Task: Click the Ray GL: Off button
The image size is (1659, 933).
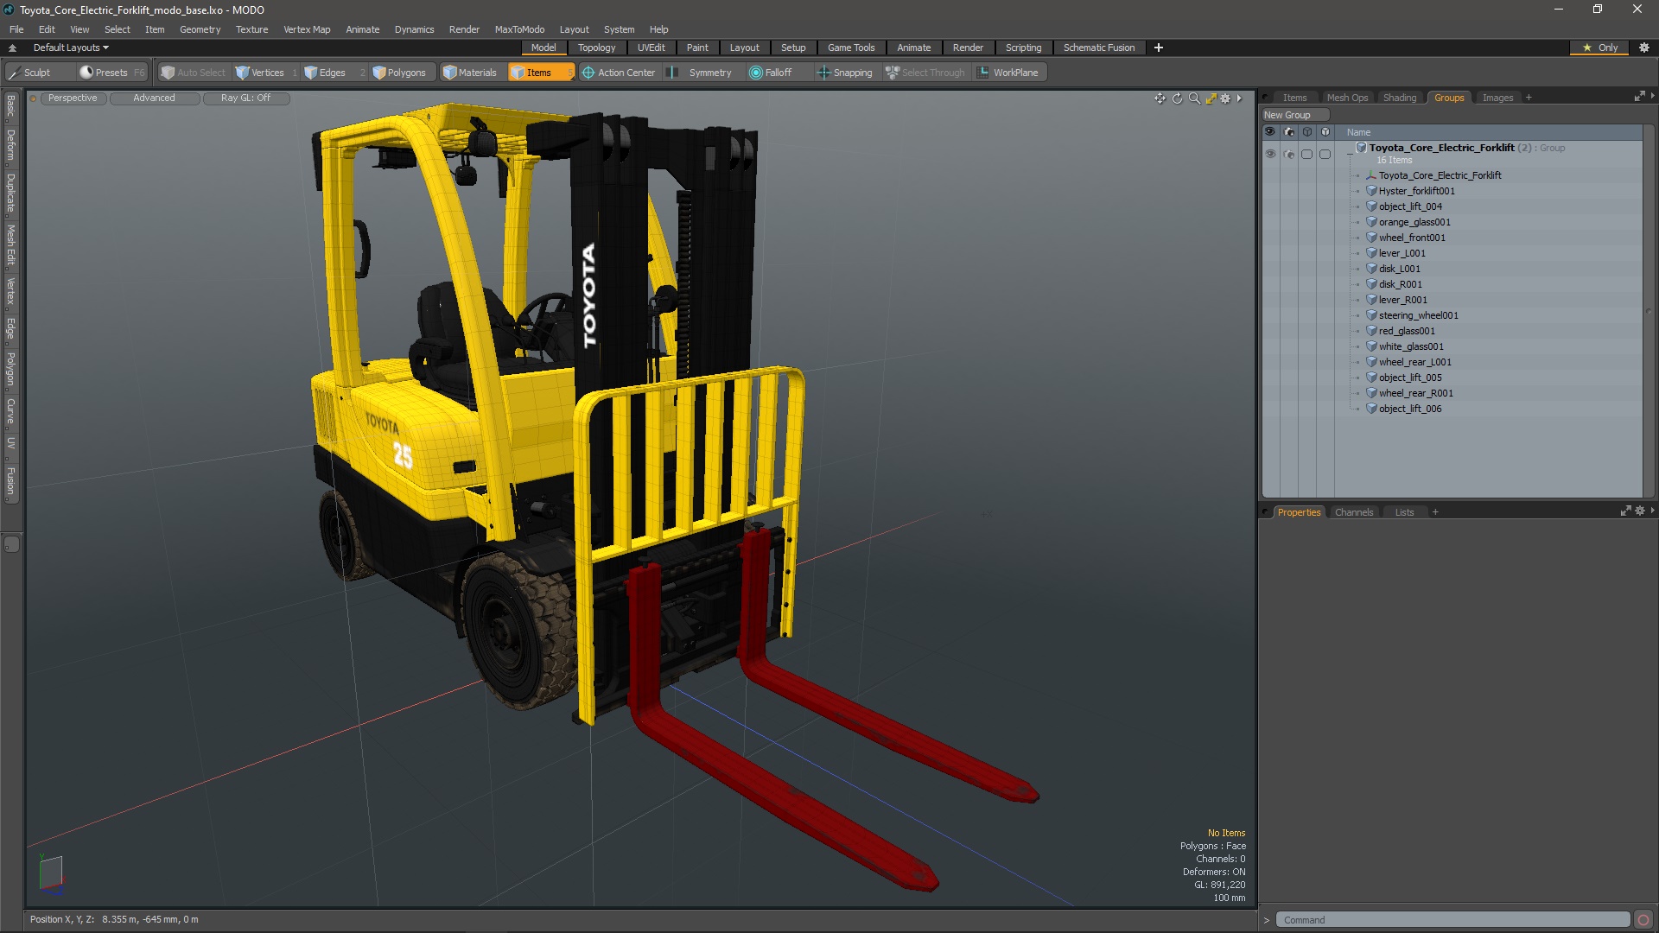Action: pos(245,98)
